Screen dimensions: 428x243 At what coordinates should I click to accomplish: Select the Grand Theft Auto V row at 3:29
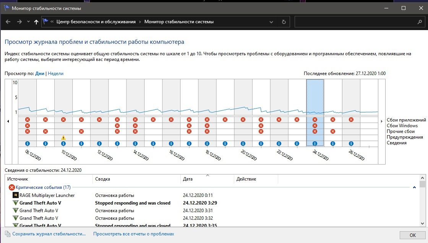[213, 203]
